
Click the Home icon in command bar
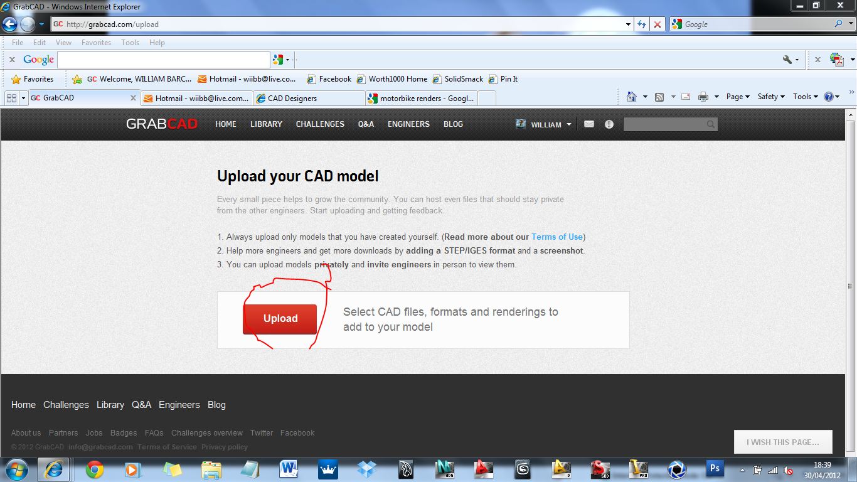632,97
